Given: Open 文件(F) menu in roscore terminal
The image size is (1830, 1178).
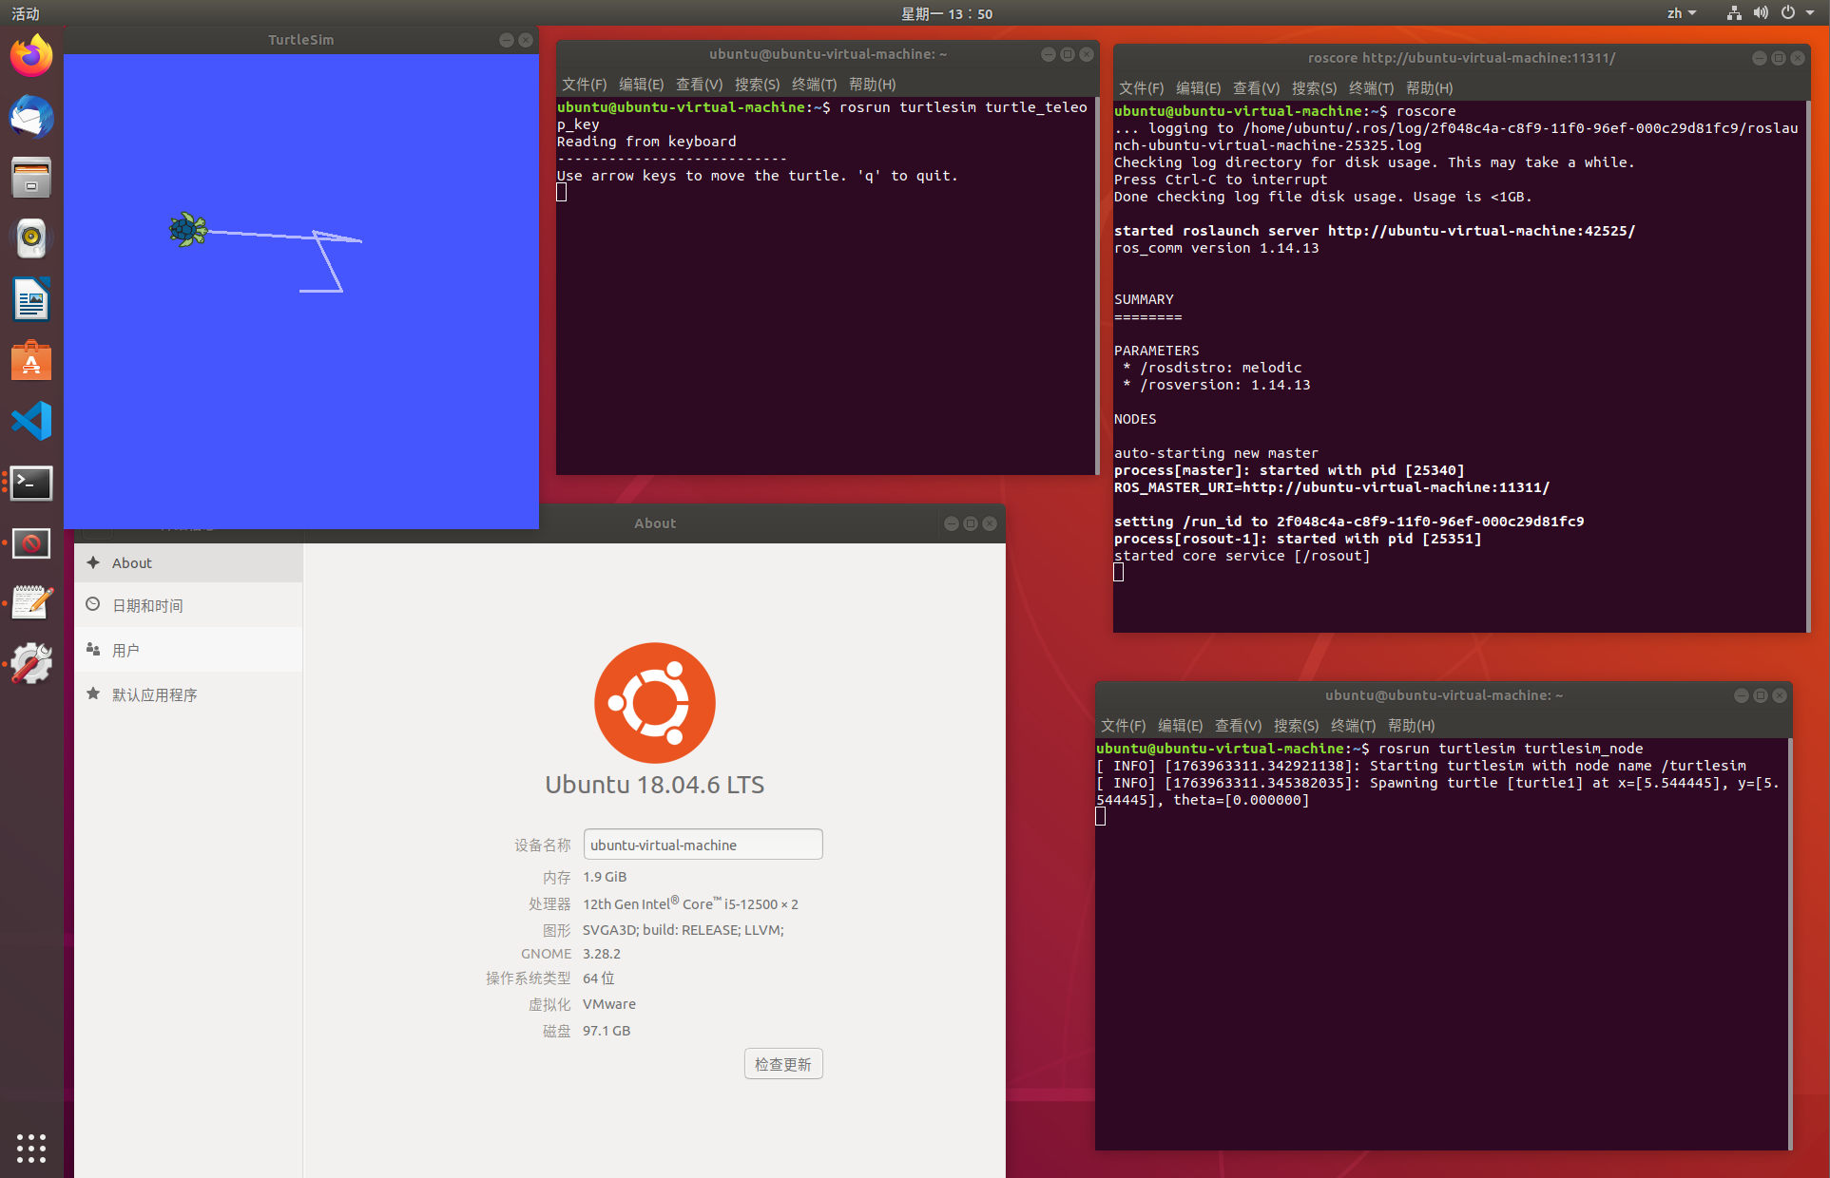Looking at the screenshot, I should pos(1141,88).
